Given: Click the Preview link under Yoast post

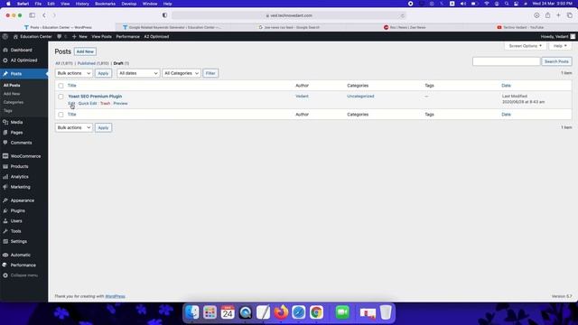Looking at the screenshot, I should point(120,104).
